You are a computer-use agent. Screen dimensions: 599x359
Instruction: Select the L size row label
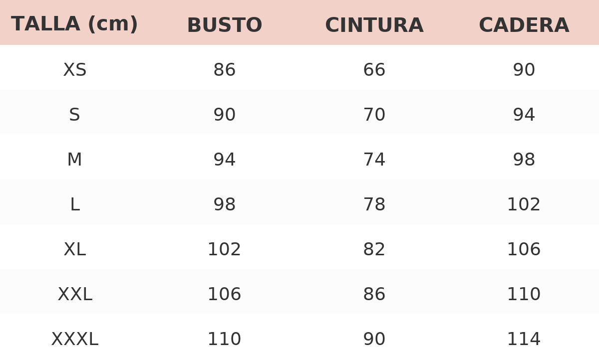74,205
